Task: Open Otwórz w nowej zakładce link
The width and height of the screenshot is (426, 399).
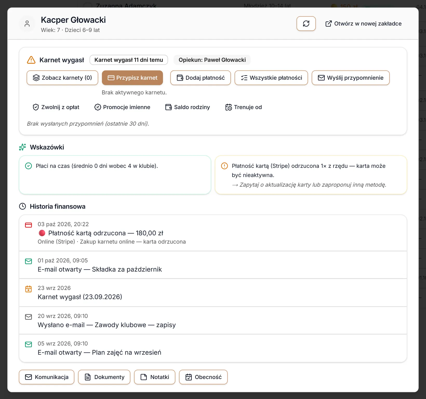Action: tap(363, 24)
